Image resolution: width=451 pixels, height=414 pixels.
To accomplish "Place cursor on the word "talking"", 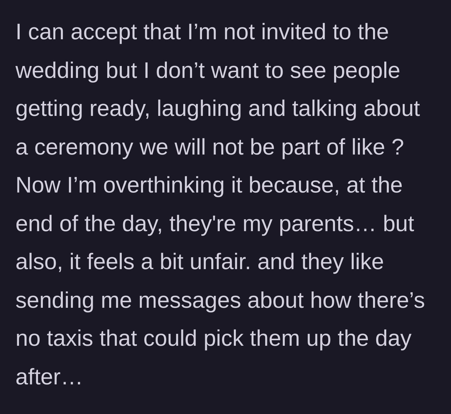I will [324, 109].
